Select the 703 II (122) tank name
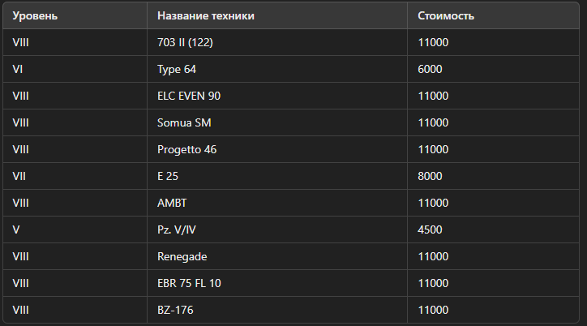This screenshot has width=587, height=326. coord(185,42)
